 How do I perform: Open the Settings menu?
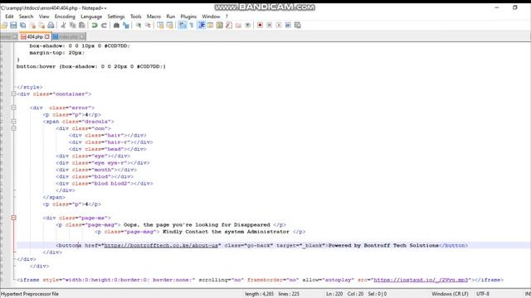(x=116, y=17)
